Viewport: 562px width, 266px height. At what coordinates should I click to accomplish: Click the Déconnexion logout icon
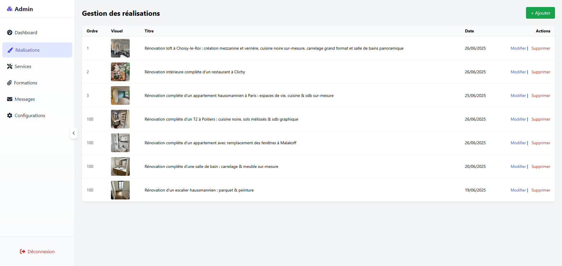coord(23,252)
